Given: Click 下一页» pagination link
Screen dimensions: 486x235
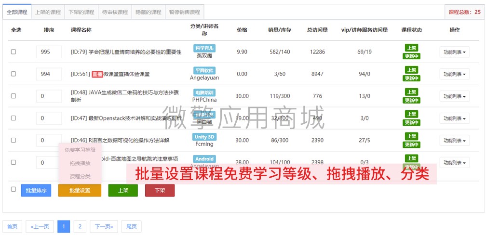Looking at the screenshot, I should point(104,227).
